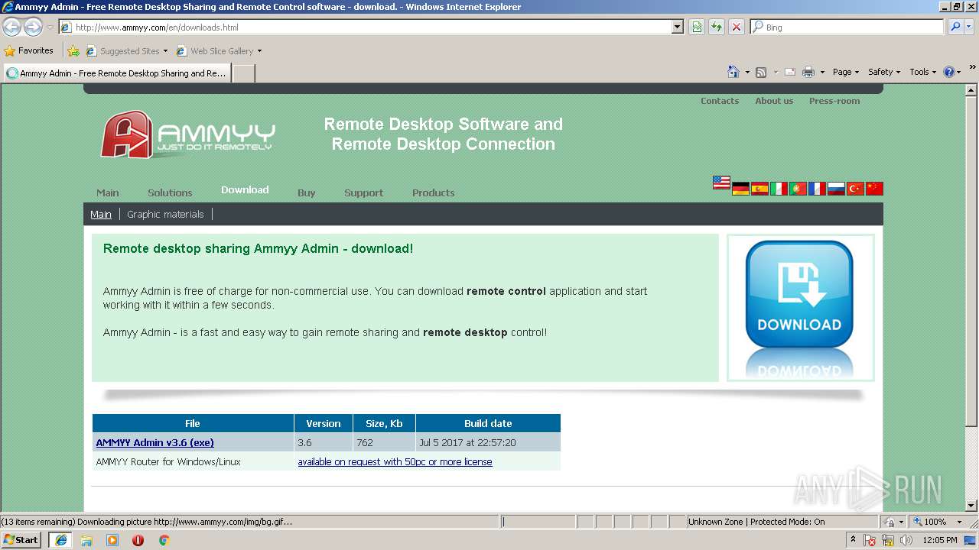Open the Support nav tab

coord(363,192)
